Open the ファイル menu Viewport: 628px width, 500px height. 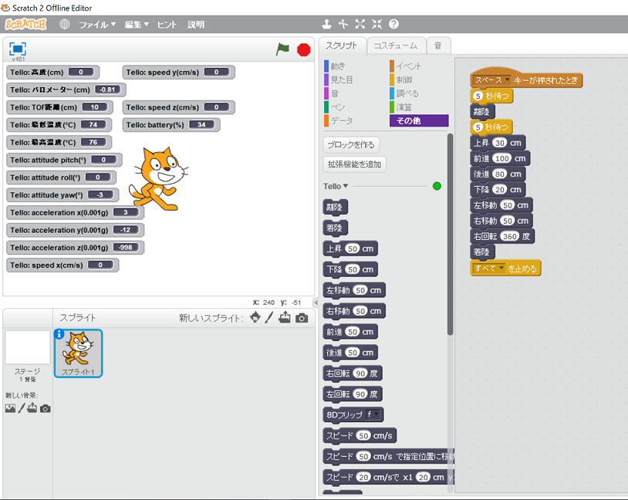pos(97,25)
